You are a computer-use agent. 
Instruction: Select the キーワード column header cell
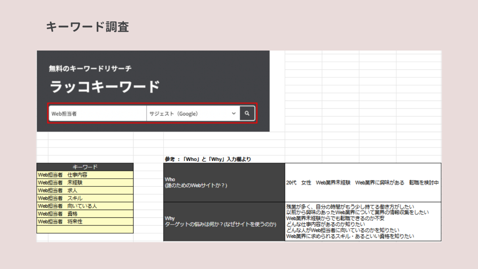(85, 167)
